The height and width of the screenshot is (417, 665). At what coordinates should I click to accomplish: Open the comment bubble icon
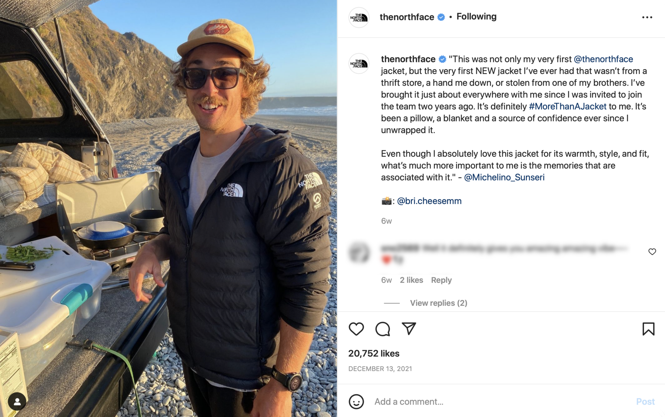383,329
